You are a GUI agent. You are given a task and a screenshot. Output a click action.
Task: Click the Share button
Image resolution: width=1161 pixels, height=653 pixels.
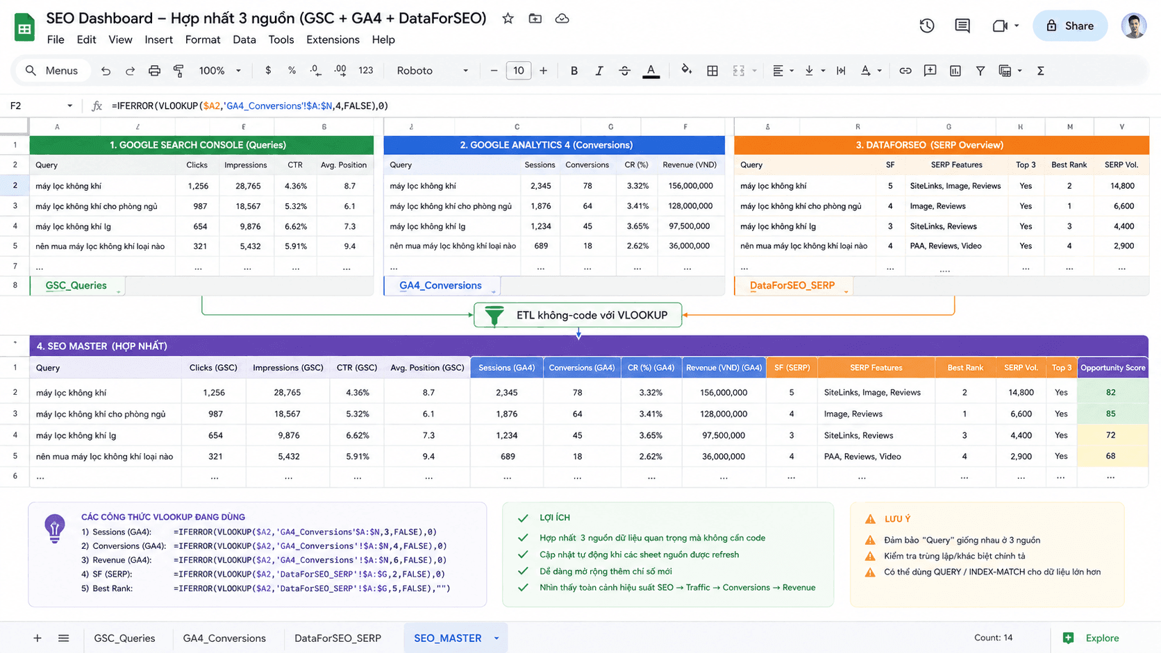click(1070, 26)
